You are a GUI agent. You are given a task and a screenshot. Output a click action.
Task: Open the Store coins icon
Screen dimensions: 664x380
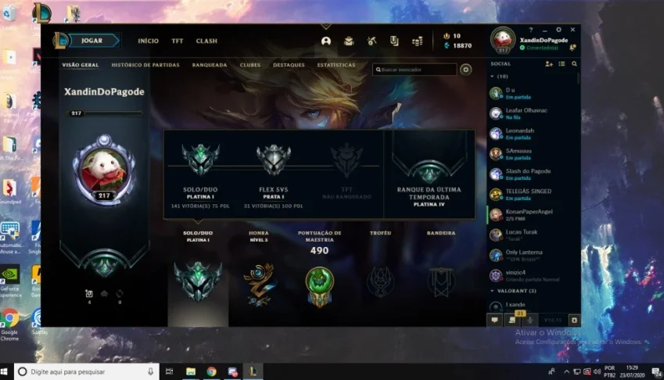(417, 41)
